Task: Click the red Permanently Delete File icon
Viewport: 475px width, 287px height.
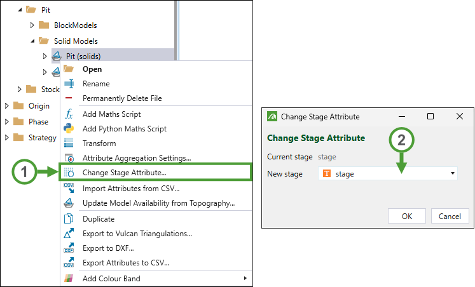Action: click(69, 98)
